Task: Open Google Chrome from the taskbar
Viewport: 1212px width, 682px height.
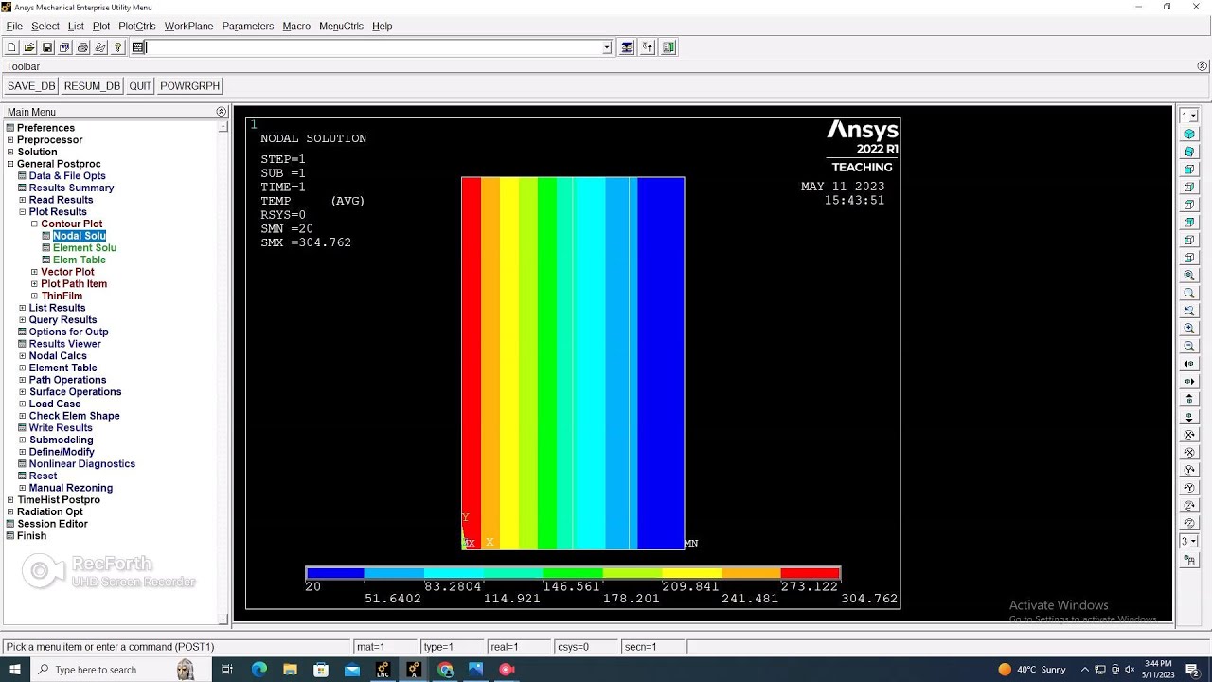Action: click(445, 670)
